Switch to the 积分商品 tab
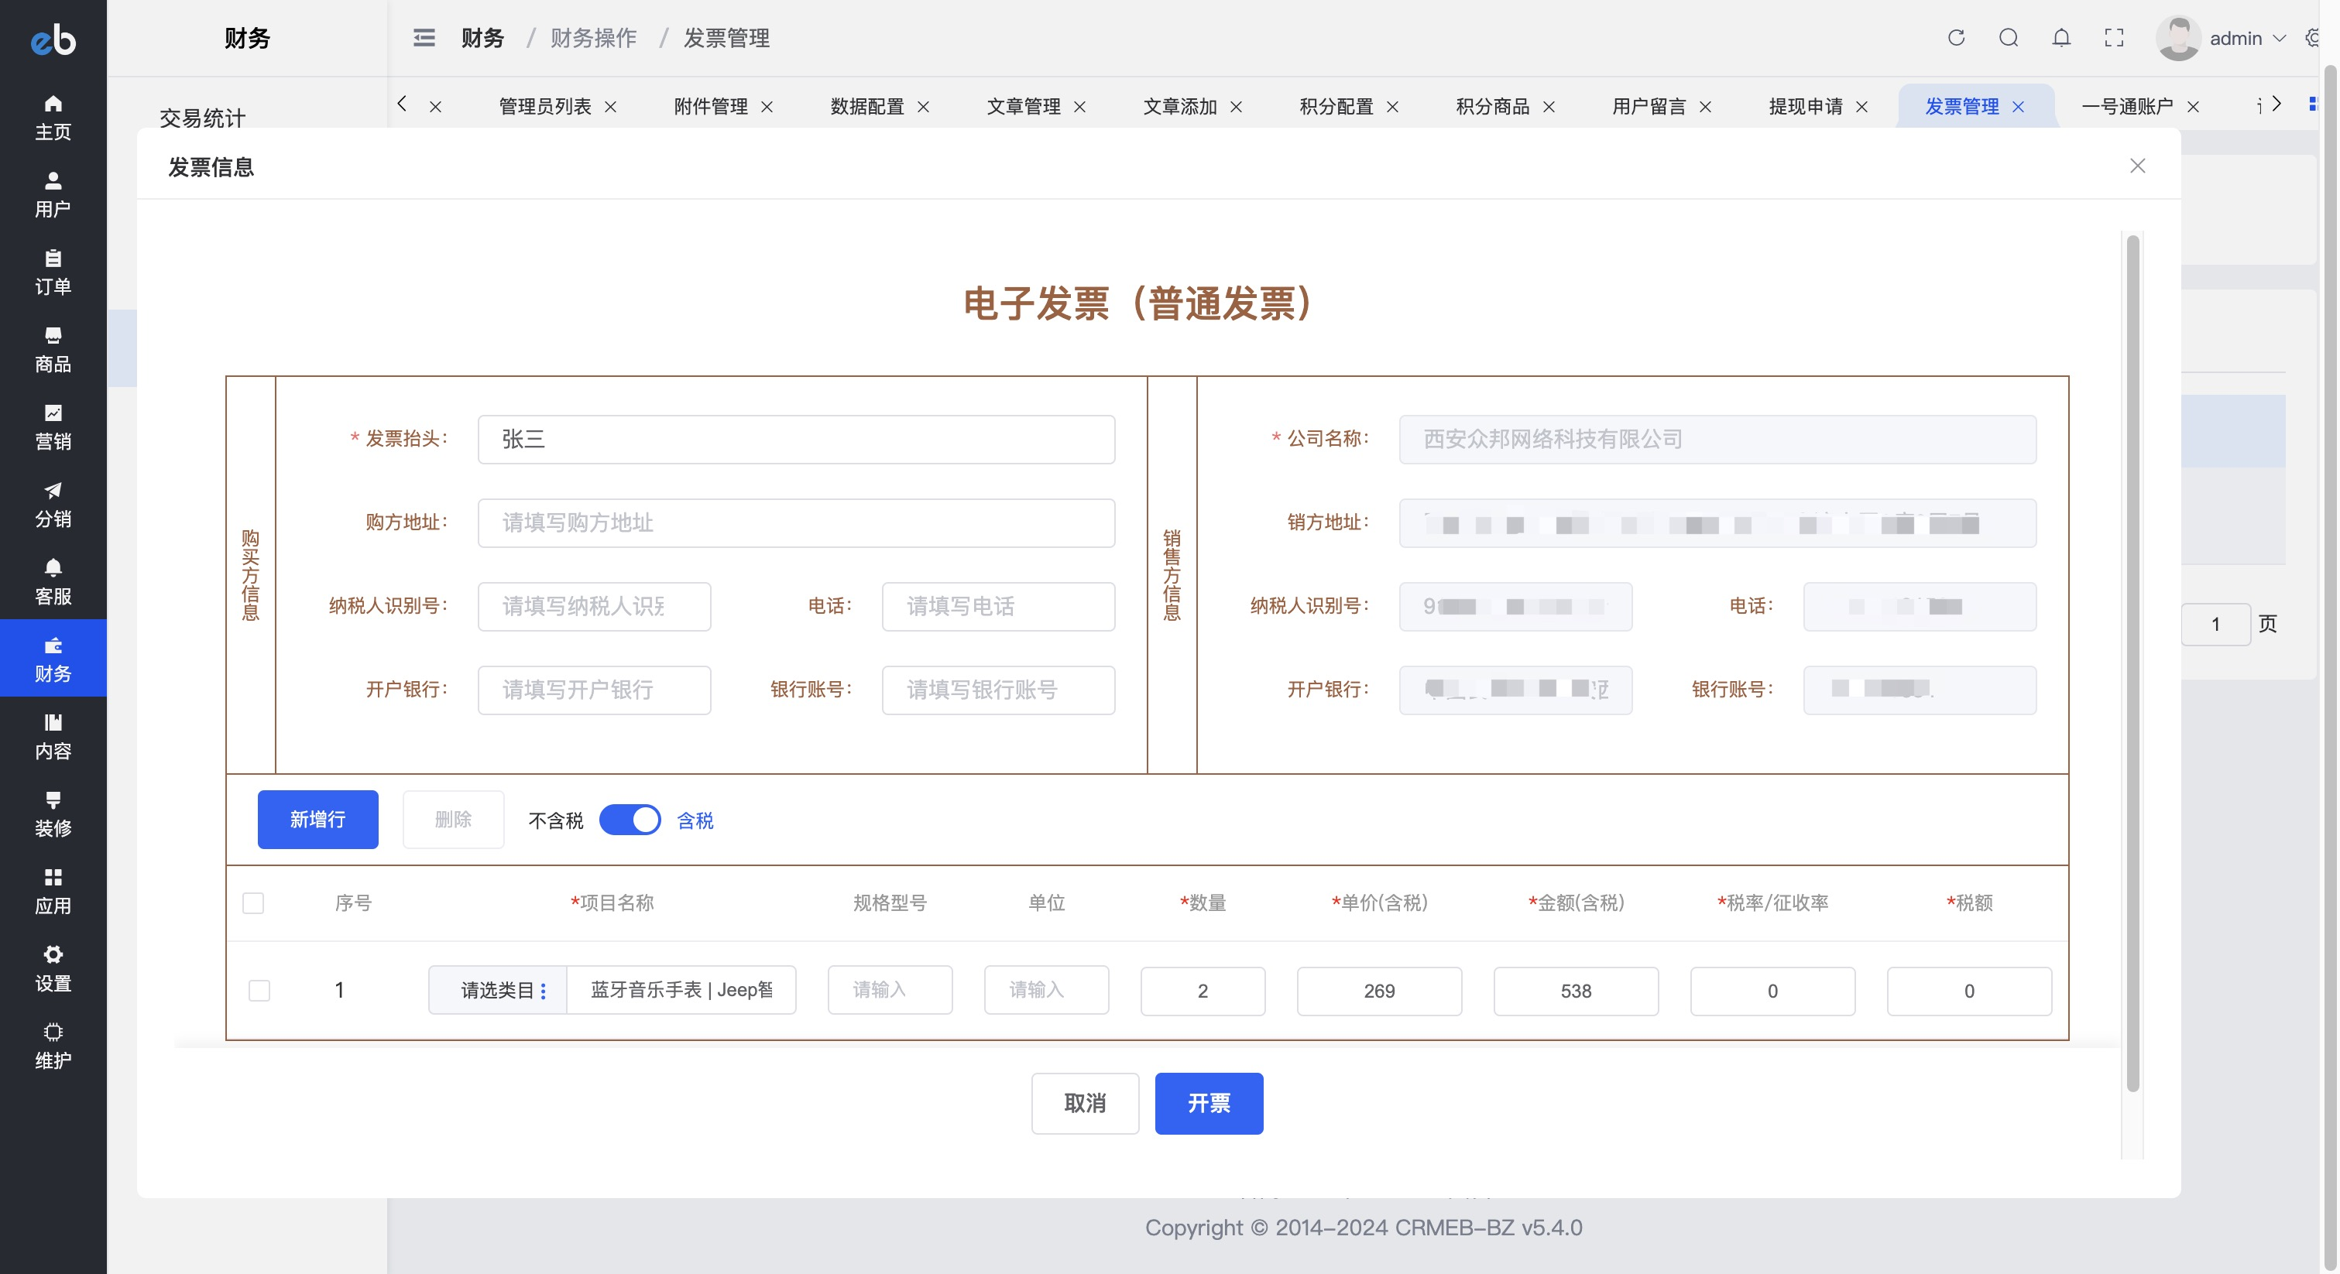The image size is (2340, 1274). pos(1491,106)
